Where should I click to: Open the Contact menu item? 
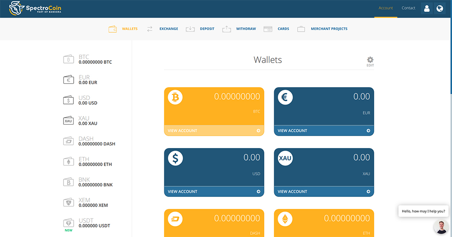click(408, 8)
